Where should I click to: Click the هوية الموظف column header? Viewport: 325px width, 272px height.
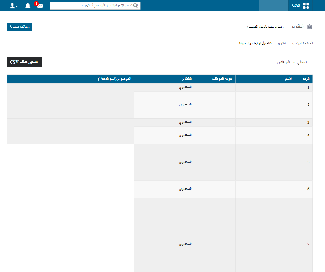(x=215, y=79)
